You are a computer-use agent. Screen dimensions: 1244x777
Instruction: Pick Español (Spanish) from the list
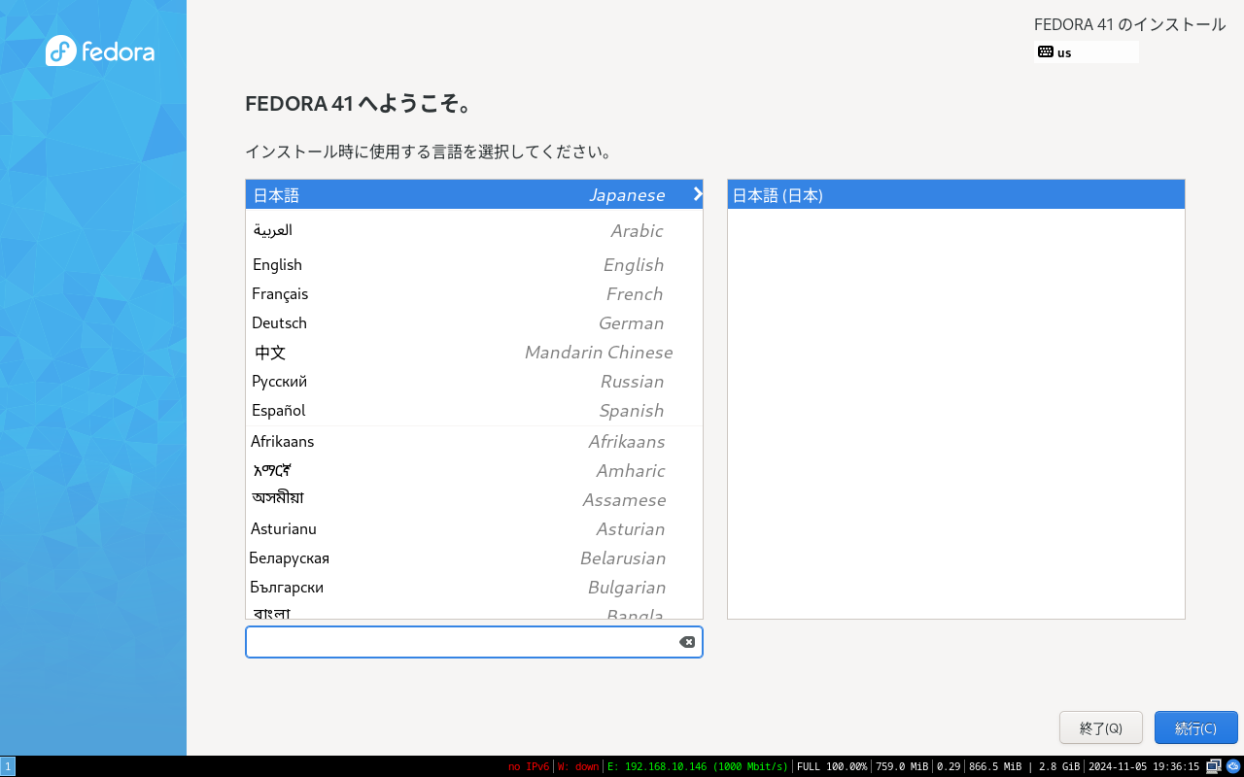pos(474,410)
